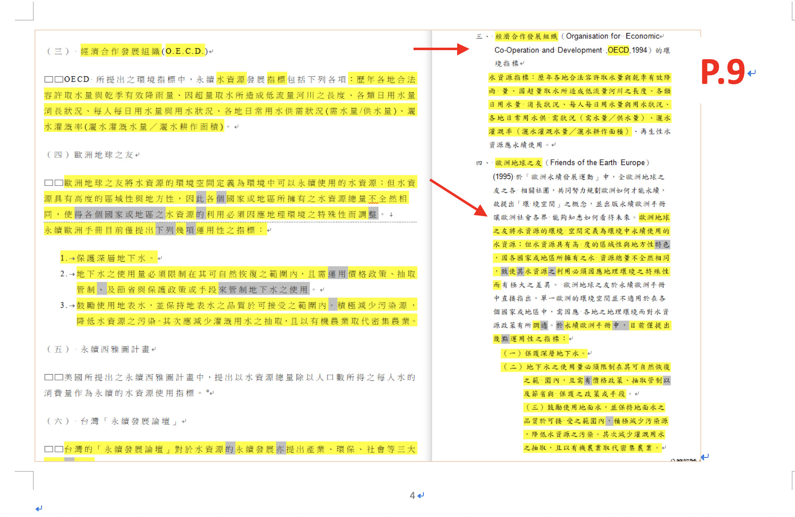Click line starting '降低水資源之污染。其次應減少'
Screen dimensions: 795x517
point(247,321)
